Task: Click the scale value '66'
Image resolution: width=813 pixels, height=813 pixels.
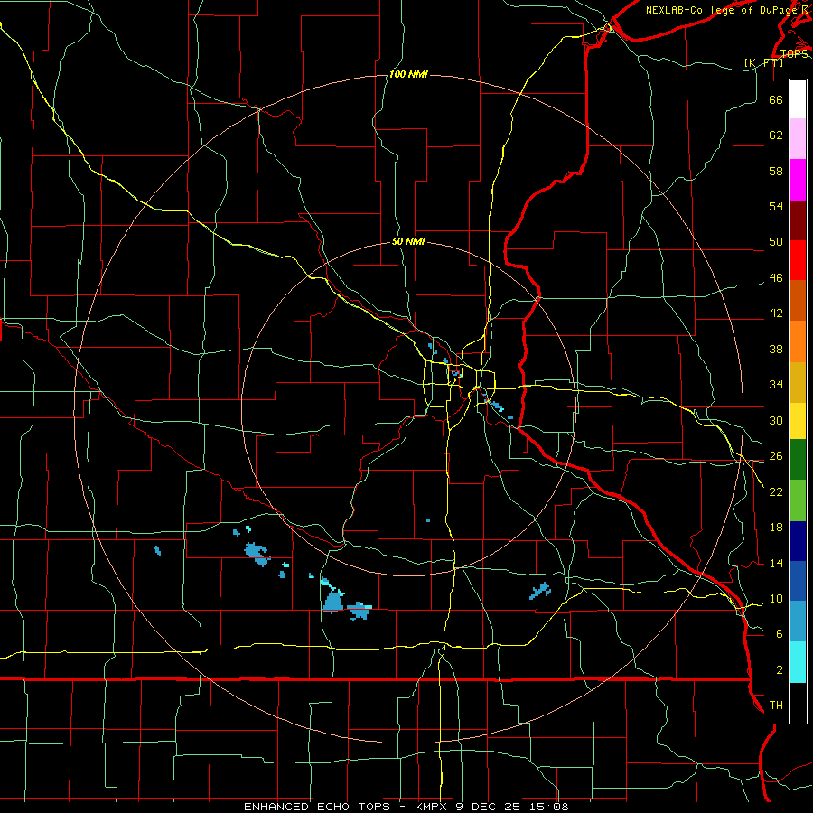Action: click(x=776, y=99)
